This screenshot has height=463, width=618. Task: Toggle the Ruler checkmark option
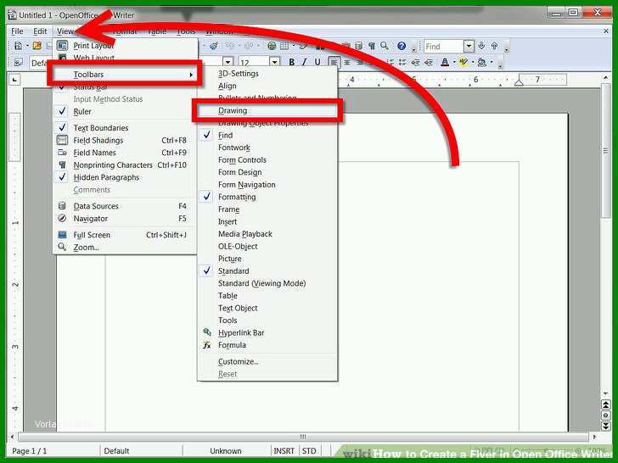(x=124, y=111)
